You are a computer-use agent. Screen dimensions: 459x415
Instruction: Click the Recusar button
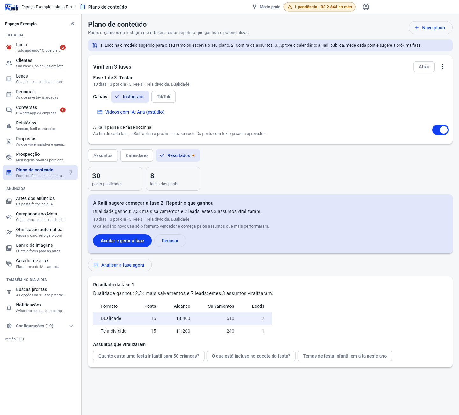coord(170,241)
